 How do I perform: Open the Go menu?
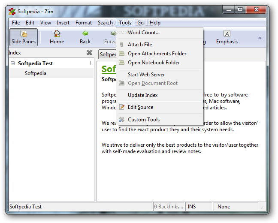(140, 23)
